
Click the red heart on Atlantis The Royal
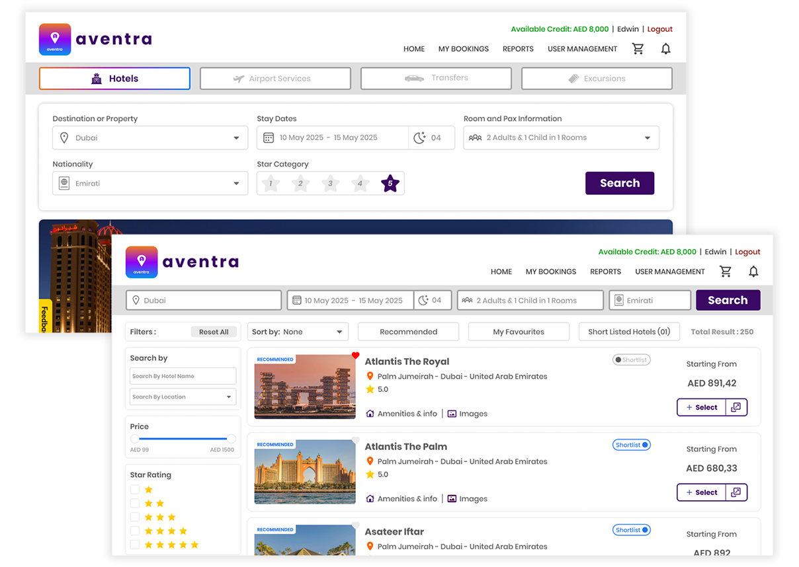[x=355, y=356]
